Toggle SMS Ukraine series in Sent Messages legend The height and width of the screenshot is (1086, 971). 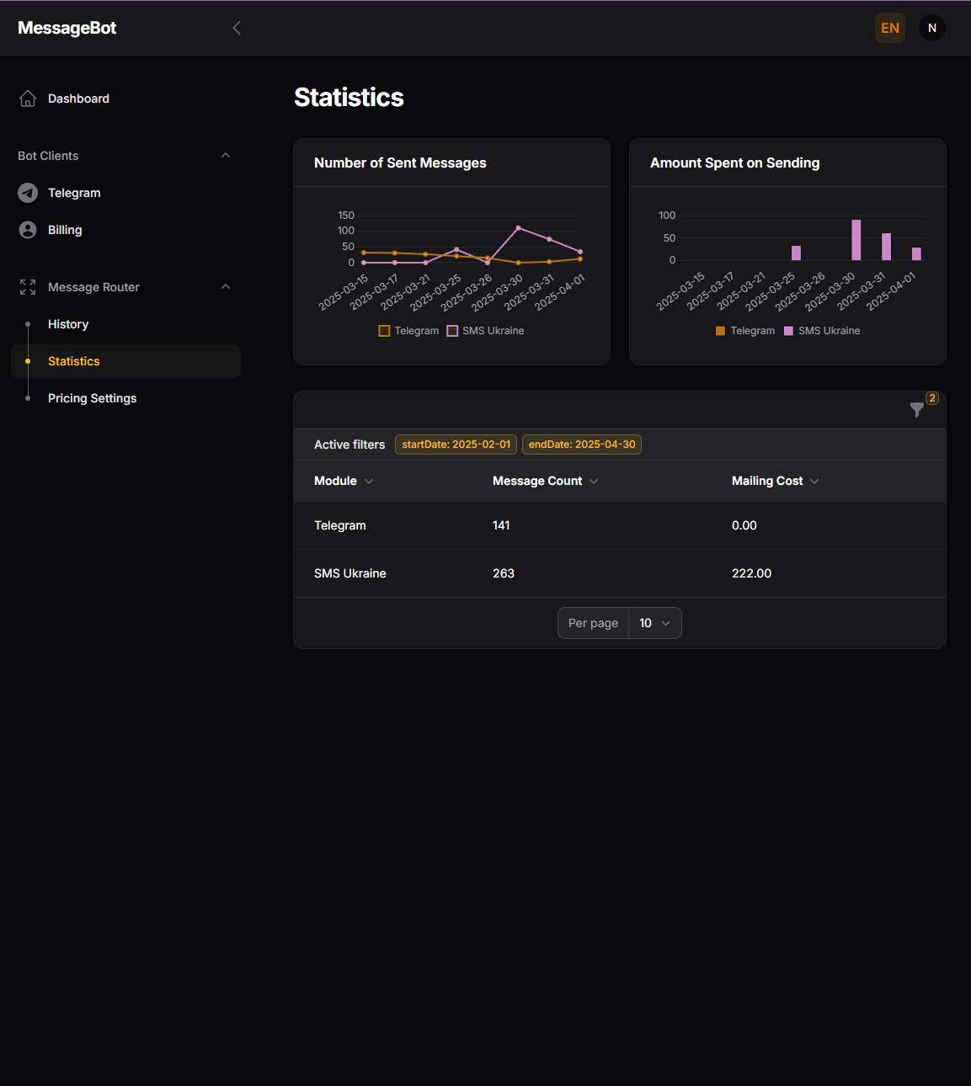486,331
